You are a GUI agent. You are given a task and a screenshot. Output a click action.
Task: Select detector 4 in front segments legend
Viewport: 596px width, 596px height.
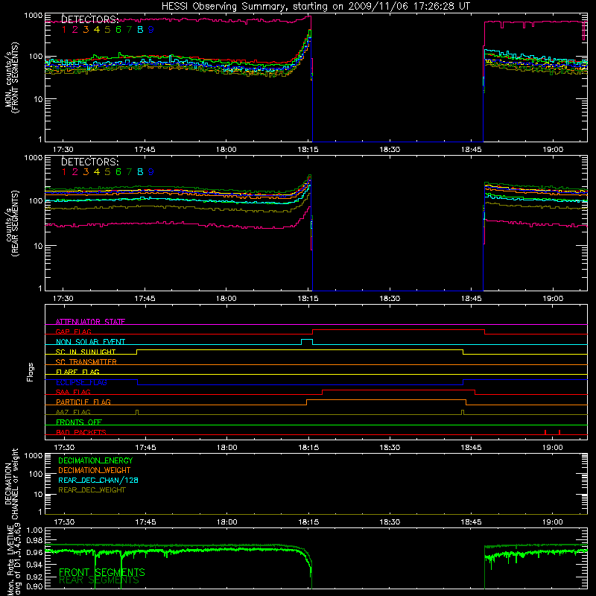(x=97, y=30)
